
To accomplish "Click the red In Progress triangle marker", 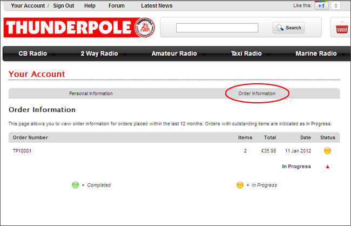I will [327, 167].
